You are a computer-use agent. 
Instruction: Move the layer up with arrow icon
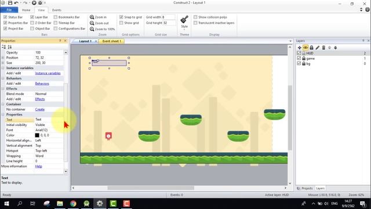(329, 48)
